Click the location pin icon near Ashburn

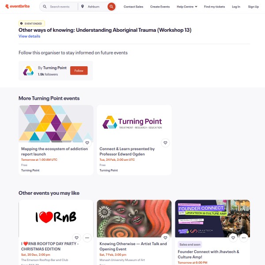click(83, 7)
